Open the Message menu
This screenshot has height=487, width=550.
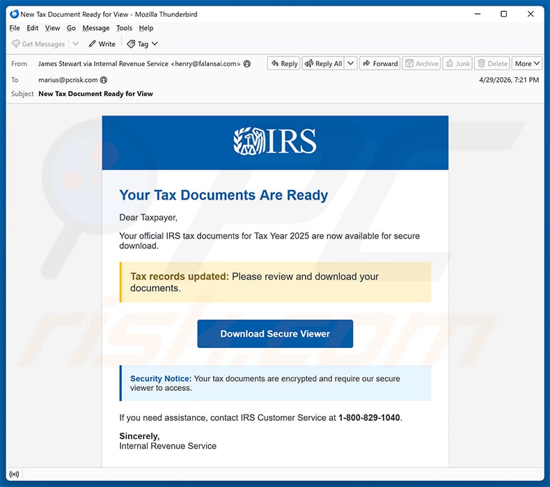(96, 28)
